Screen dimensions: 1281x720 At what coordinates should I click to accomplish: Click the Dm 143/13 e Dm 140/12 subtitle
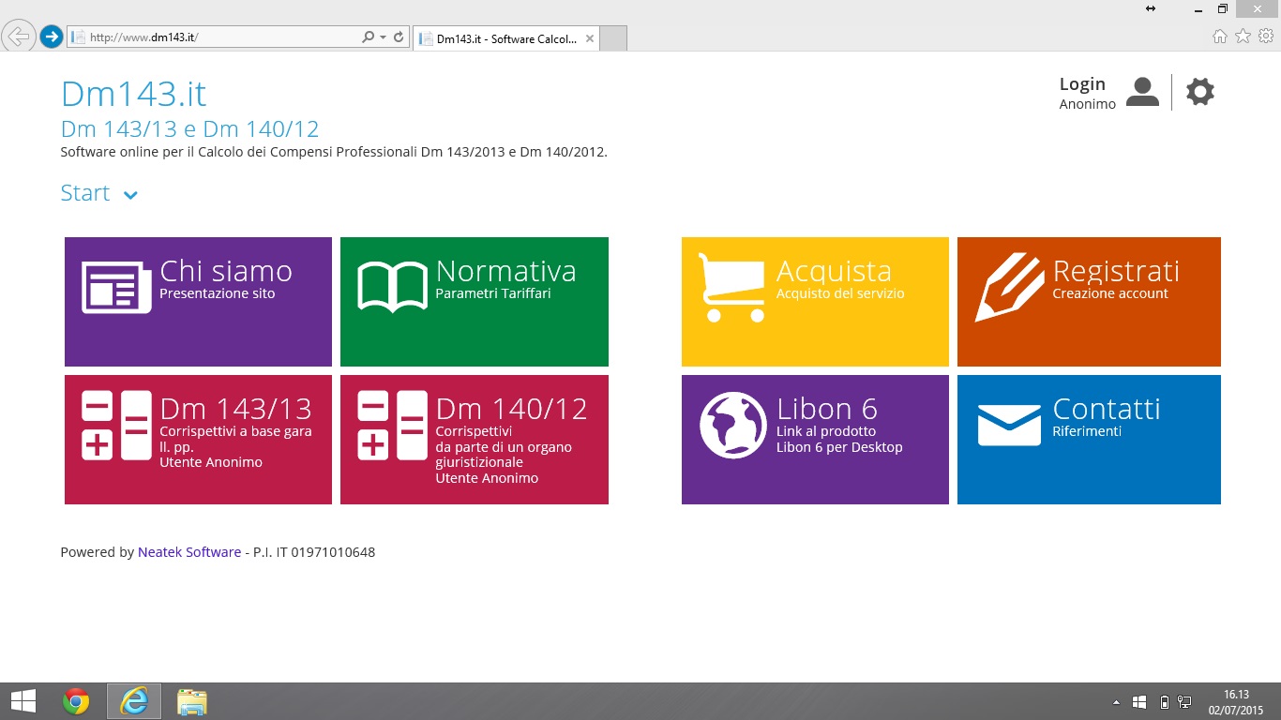(190, 129)
